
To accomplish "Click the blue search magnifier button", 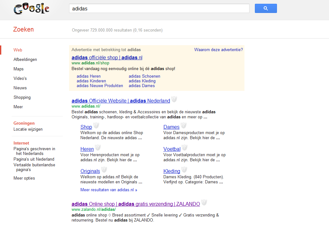I will click(x=266, y=9).
